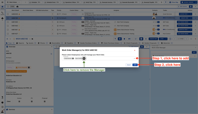Expand row 6482230 with chevron
The height and width of the screenshot is (114, 198).
click(195, 14)
